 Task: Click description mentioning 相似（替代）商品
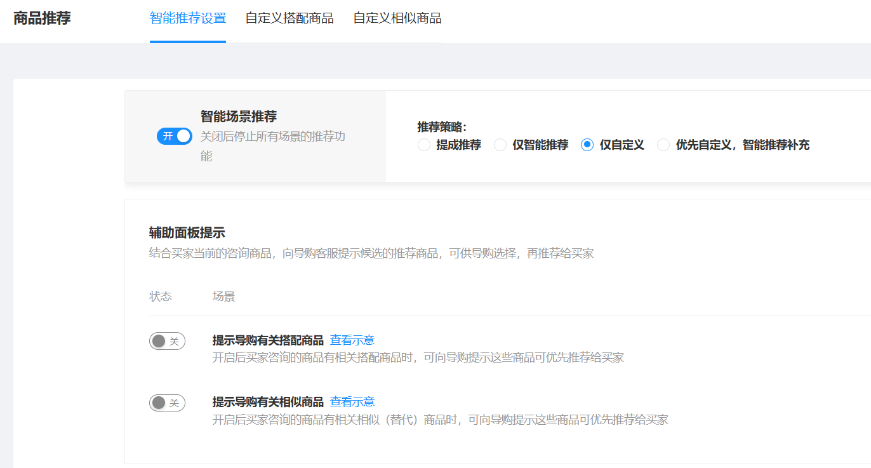(x=441, y=420)
